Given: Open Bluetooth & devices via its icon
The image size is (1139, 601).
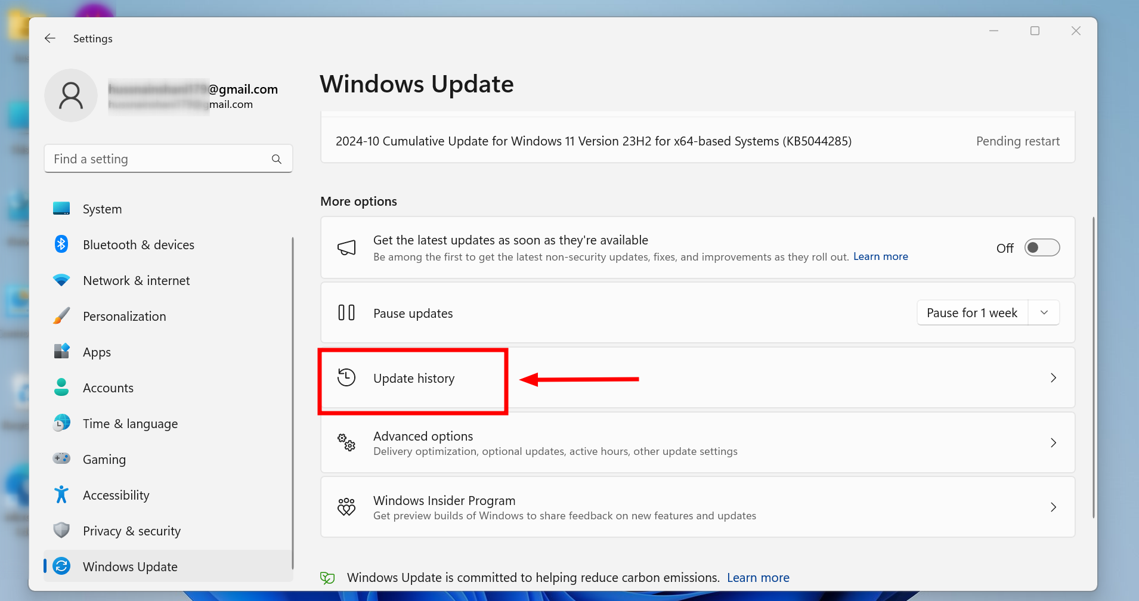Looking at the screenshot, I should point(62,244).
